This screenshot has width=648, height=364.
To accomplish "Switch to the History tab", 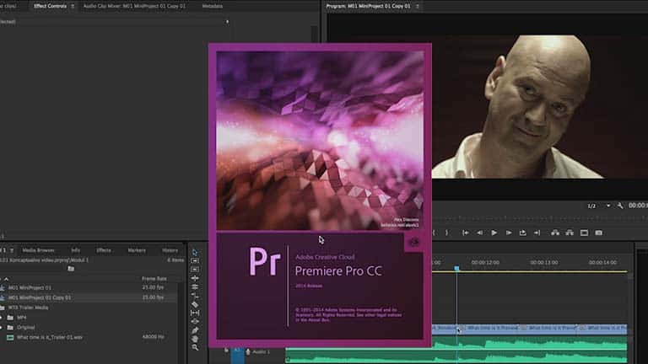I will tap(170, 250).
